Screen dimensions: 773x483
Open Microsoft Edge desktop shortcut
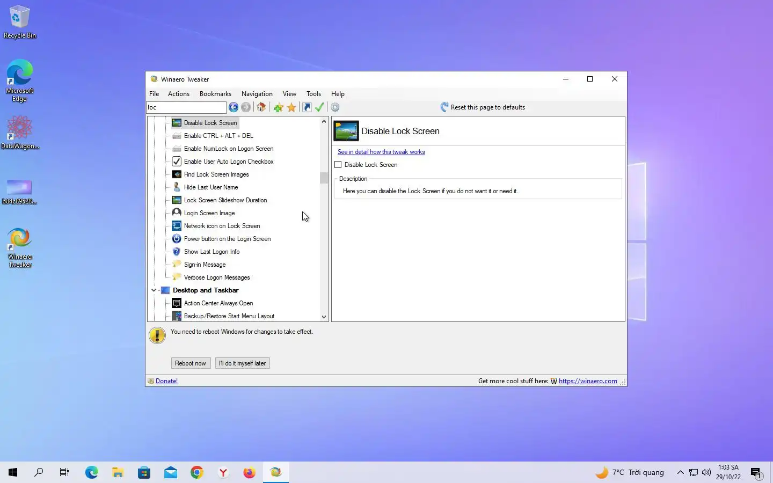(x=20, y=80)
